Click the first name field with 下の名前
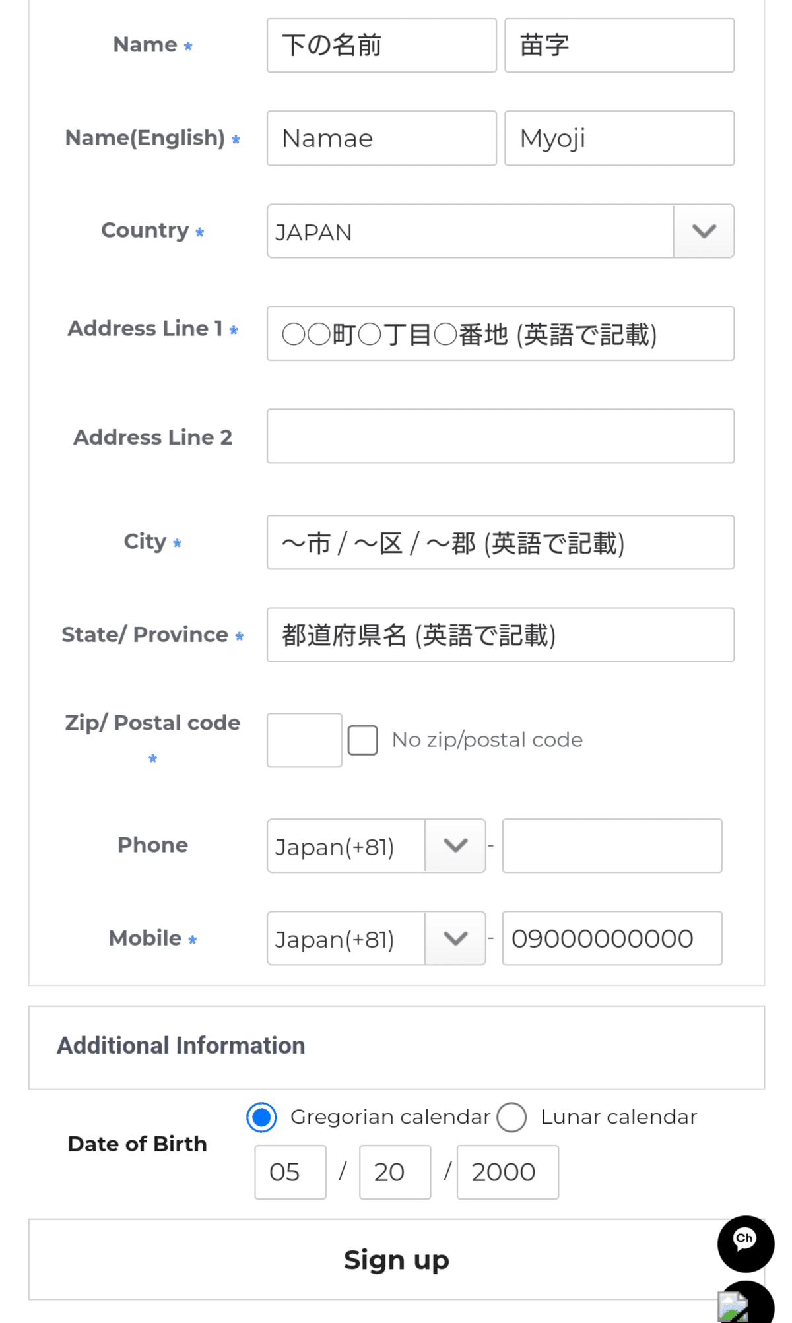The width and height of the screenshot is (792, 1323). (x=381, y=46)
